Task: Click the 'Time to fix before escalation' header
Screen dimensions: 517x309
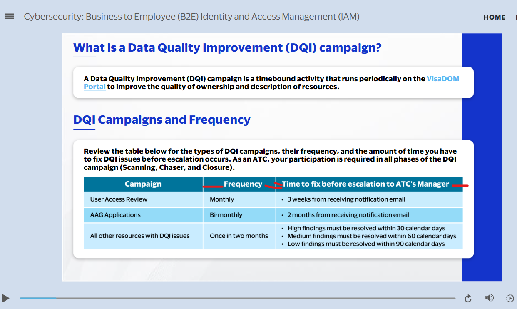Action: (369, 184)
